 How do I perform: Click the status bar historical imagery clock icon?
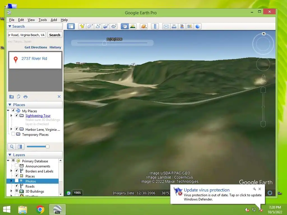[x=68, y=193]
